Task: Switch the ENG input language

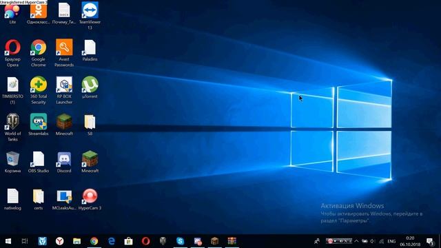Action: [x=391, y=241]
